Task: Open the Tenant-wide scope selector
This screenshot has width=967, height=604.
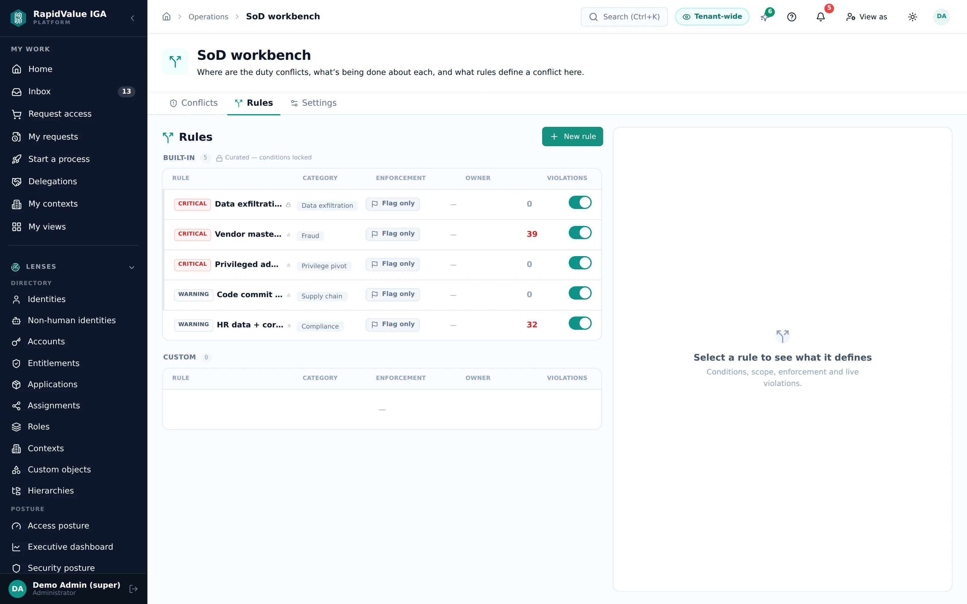Action: click(x=712, y=17)
